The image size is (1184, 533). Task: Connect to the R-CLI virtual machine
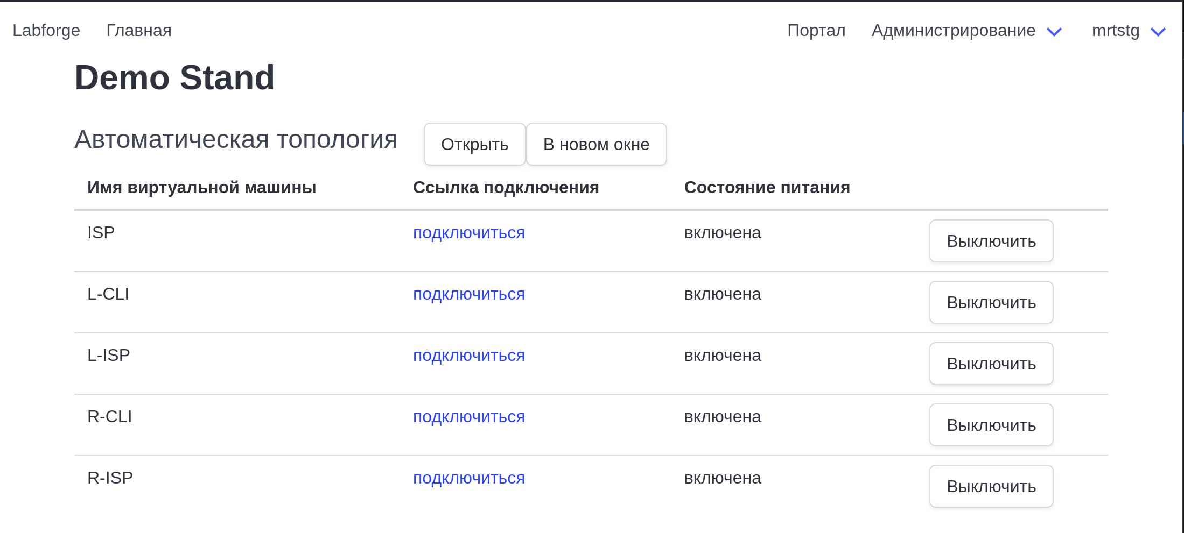[468, 417]
